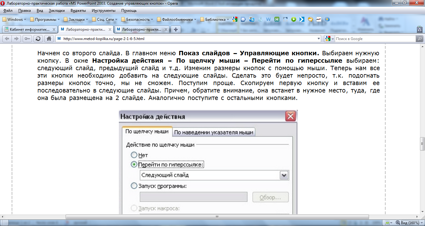This screenshot has height=226, width=425.
Task: Open the orange smiley bookmark icon
Action: (310, 19)
